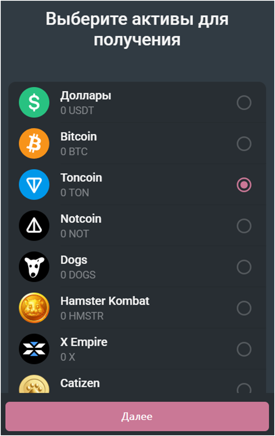This screenshot has width=275, height=436.
Task: Click the orange Bitcoin icon
Action: click(34, 144)
